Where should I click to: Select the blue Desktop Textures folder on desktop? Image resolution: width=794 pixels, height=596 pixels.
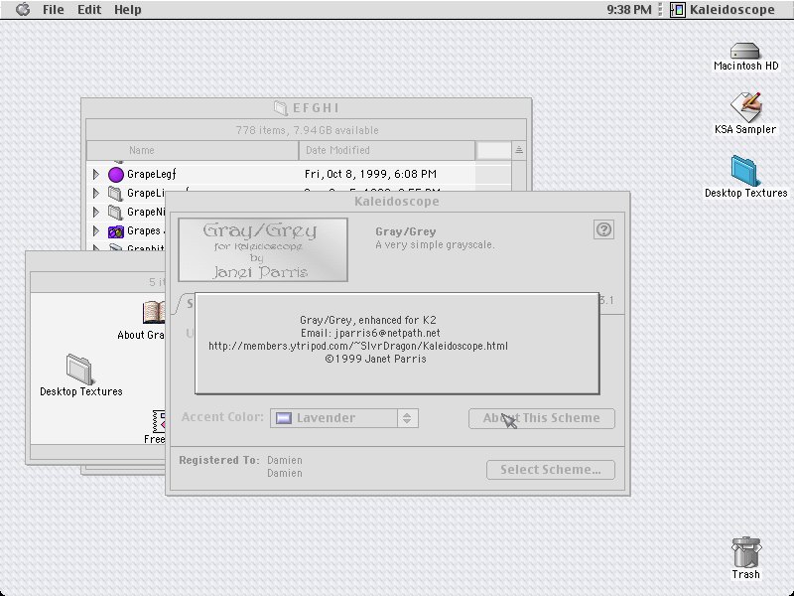click(x=744, y=171)
